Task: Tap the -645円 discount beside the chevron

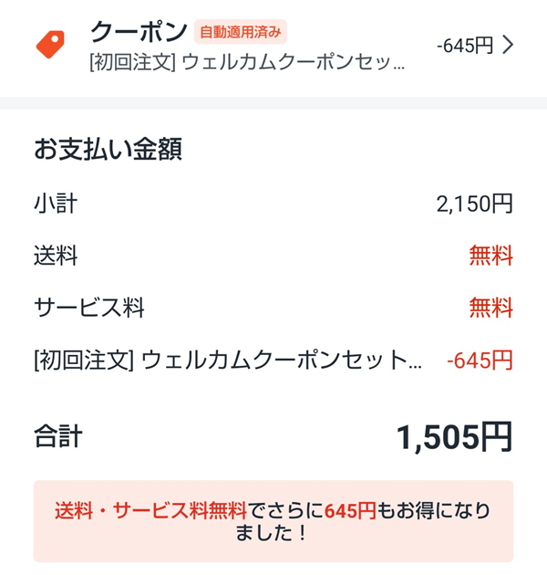Action: (465, 45)
